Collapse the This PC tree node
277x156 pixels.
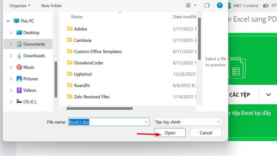8,21
